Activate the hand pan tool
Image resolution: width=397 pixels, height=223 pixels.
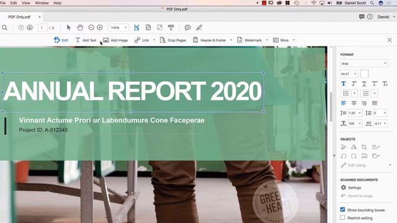click(x=80, y=27)
